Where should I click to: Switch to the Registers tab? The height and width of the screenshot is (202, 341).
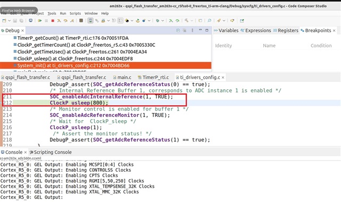(x=286, y=31)
